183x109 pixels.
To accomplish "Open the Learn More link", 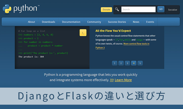I will coord(123,80).
